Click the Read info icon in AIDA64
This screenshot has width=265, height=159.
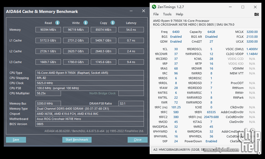pos(57,23)
